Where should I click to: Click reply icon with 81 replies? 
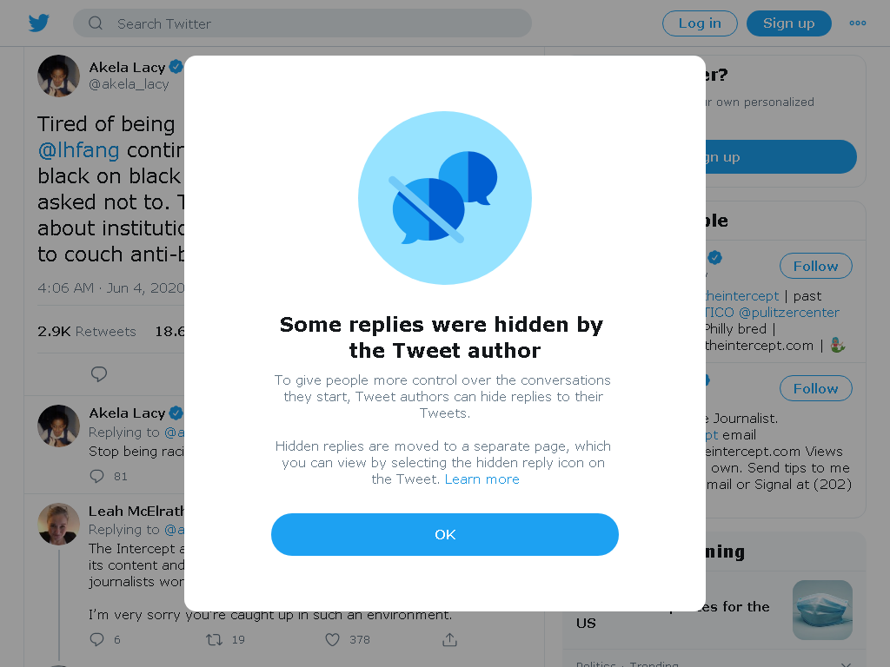97,476
